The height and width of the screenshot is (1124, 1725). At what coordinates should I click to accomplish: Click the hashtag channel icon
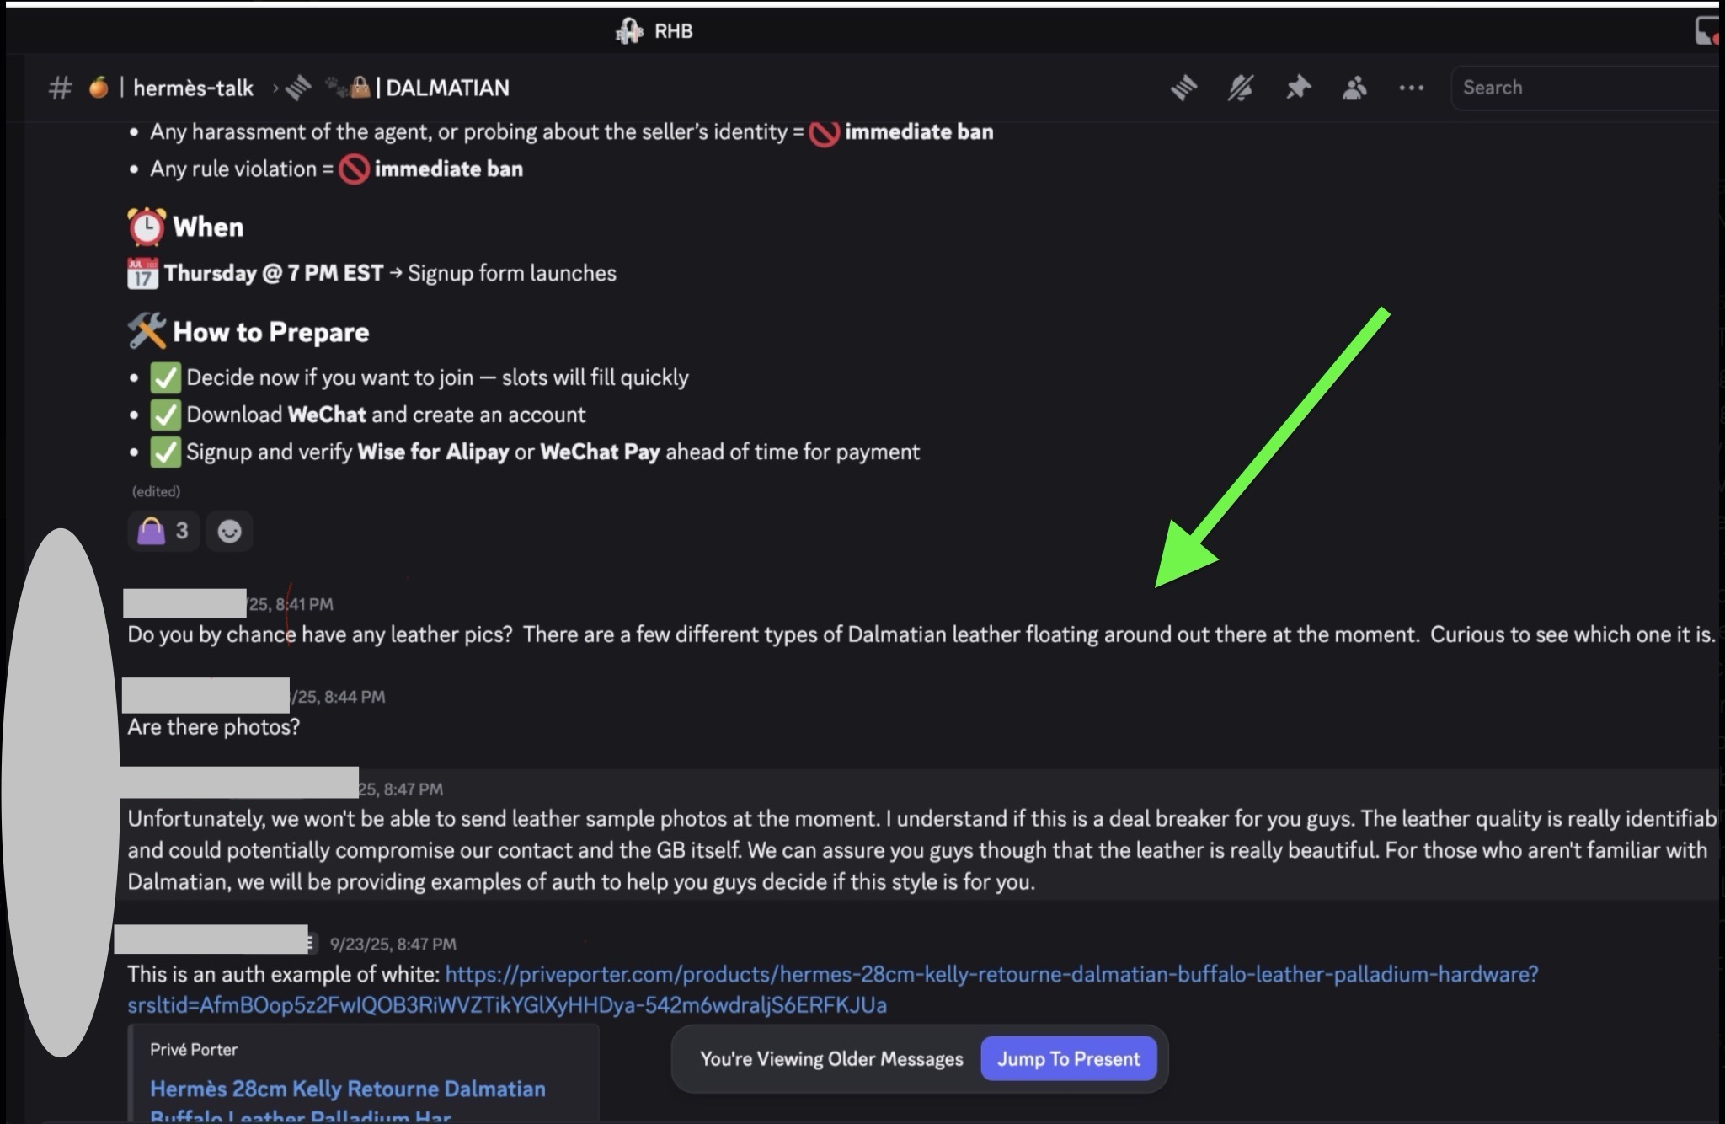pos(60,88)
